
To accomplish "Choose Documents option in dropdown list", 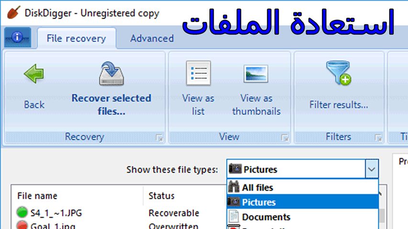I will click(x=303, y=217).
